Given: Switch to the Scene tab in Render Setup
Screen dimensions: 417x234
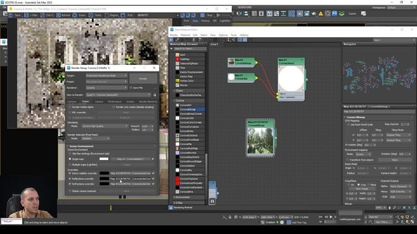Looking at the screenshot, I should (85, 101).
